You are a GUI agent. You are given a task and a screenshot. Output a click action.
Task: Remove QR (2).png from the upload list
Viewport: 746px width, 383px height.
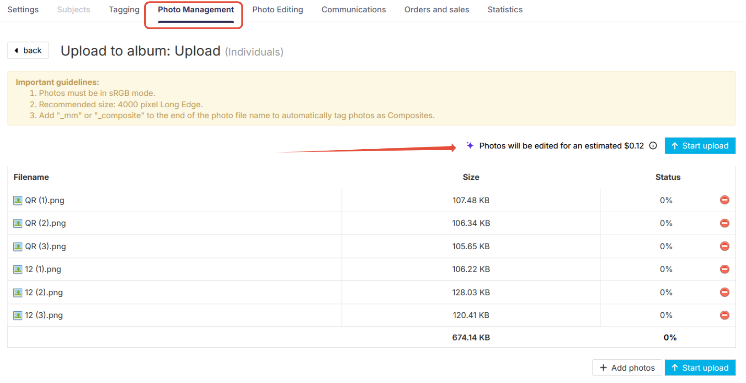725,223
